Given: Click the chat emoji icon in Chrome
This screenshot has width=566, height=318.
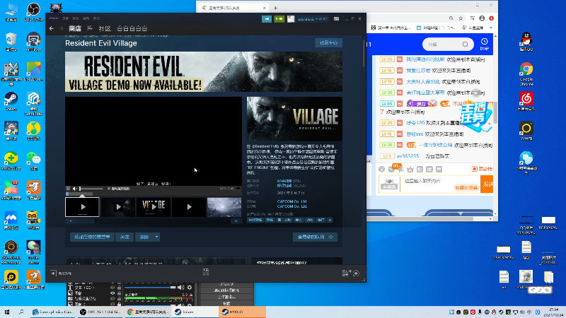Looking at the screenshot, I should pyautogui.click(x=381, y=169).
